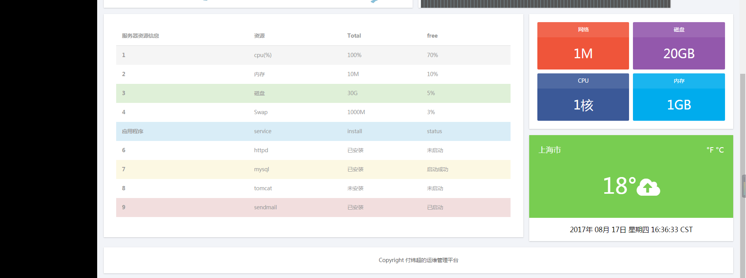Click the install subheader cell
Image resolution: width=746 pixels, height=278 pixels.
(x=355, y=131)
